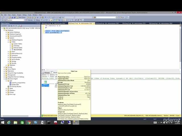This screenshot has width=182, height=136.
Task: Click the Save All icon in toolbar
Action: (x=15, y=17)
